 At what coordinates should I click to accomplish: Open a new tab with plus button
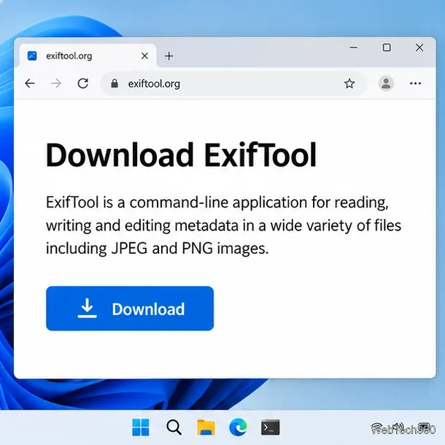pos(169,56)
